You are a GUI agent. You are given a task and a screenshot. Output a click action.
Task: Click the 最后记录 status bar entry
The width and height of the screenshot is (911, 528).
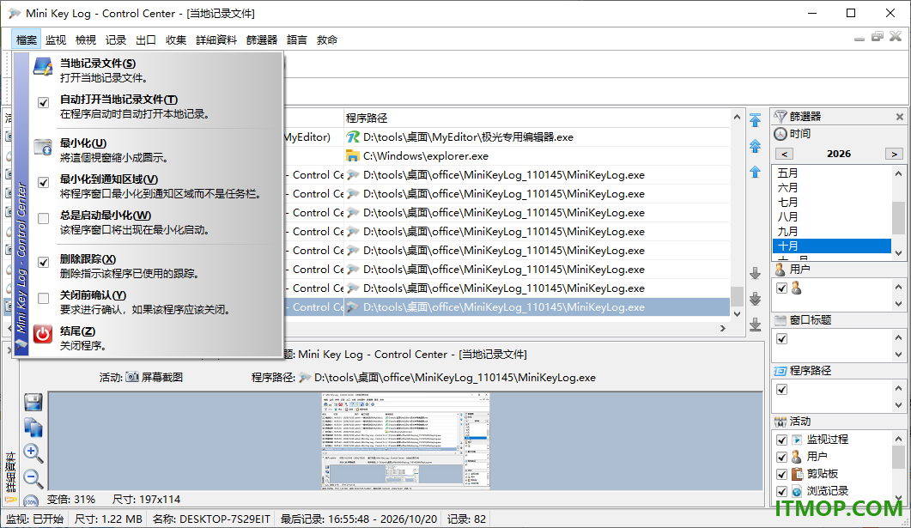pos(358,519)
